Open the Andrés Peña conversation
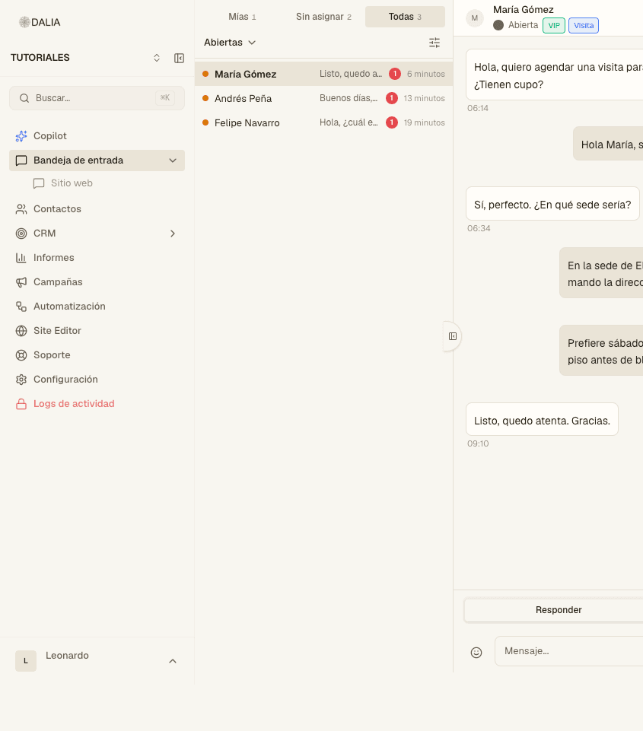The width and height of the screenshot is (643, 731). 323,98
